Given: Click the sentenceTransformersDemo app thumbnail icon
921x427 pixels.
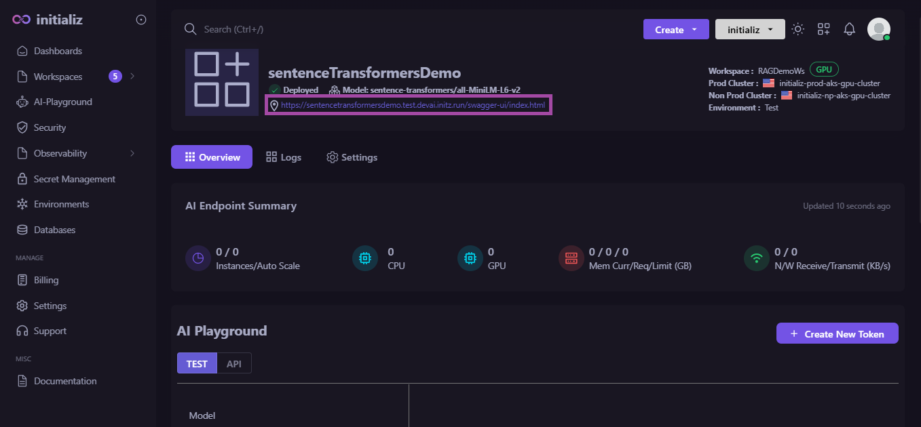Looking at the screenshot, I should 221,81.
